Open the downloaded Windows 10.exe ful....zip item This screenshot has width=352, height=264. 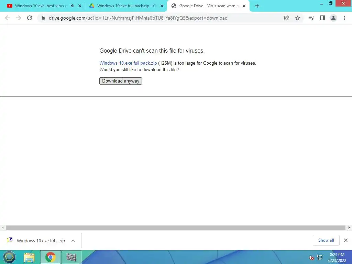point(36,241)
